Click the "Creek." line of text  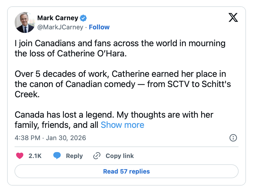(27, 94)
